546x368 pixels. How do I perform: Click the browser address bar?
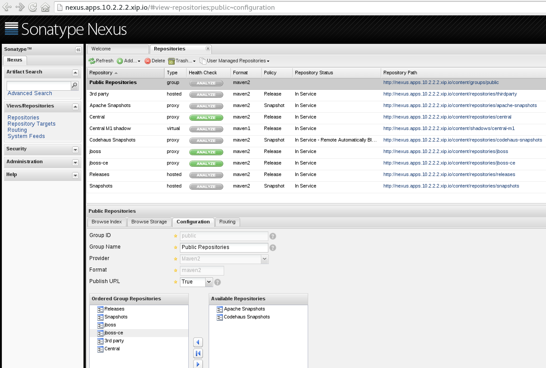pos(301,7)
